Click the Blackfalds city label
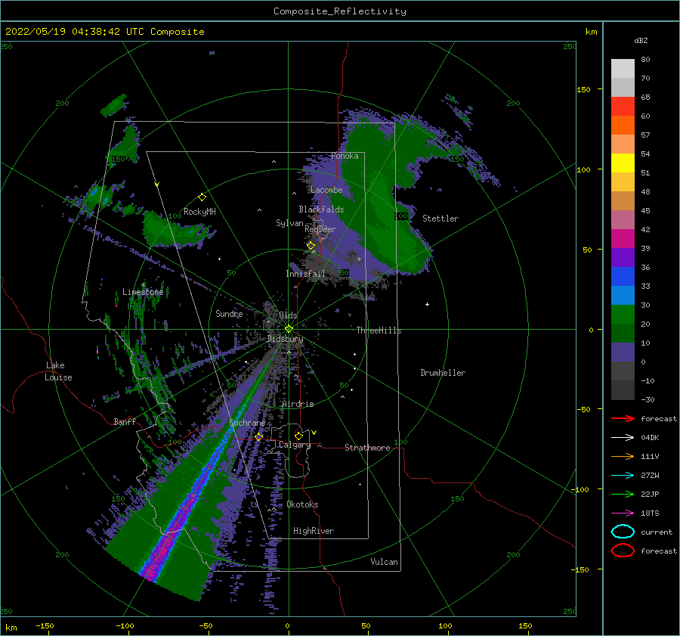The height and width of the screenshot is (636, 680). click(x=321, y=209)
